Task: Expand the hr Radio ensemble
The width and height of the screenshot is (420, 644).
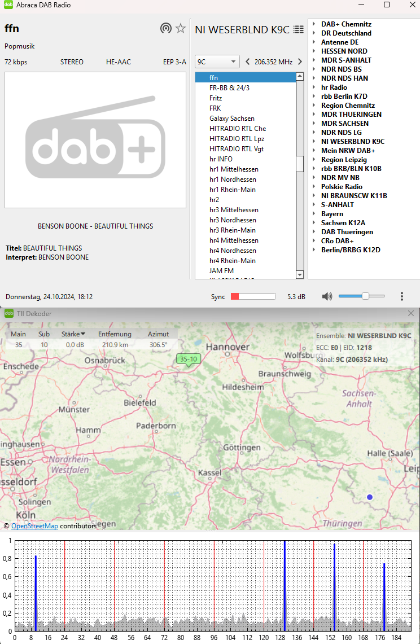Action: [x=313, y=87]
